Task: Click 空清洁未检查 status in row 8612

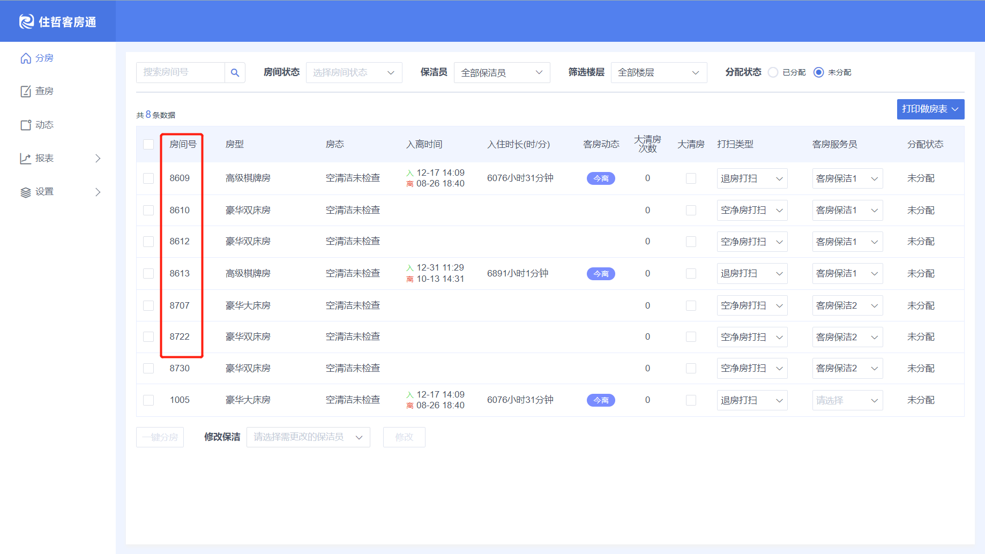Action: (x=353, y=242)
